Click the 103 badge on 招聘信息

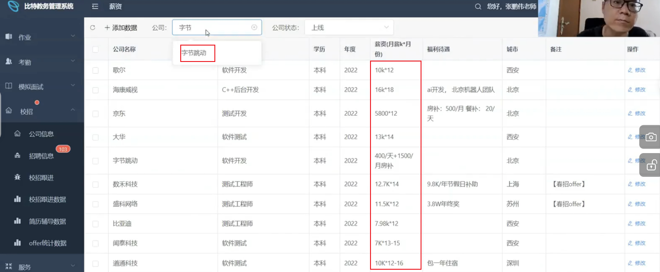[x=63, y=149]
